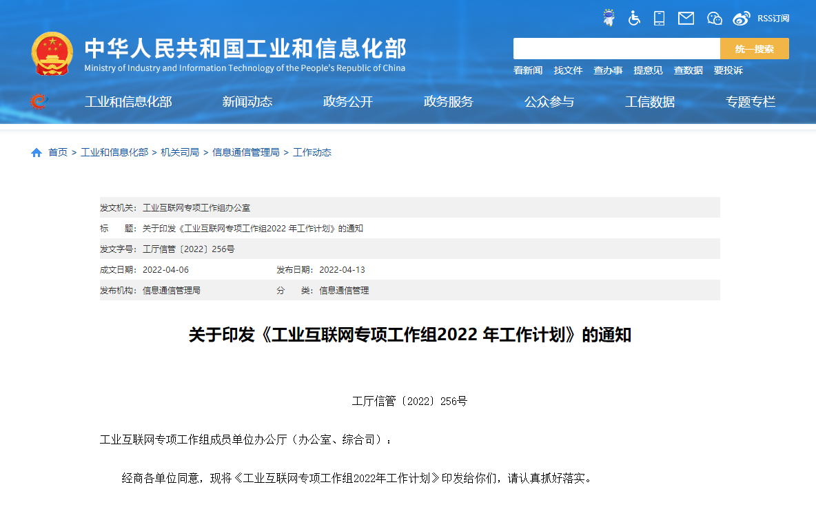Click 信息通信管理局 breadcrumb link
This screenshot has width=816, height=509.
click(x=245, y=152)
